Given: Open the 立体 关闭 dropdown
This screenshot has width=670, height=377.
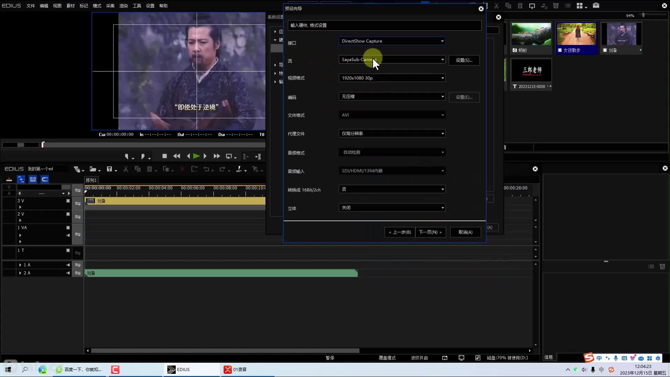Looking at the screenshot, I should coord(392,208).
